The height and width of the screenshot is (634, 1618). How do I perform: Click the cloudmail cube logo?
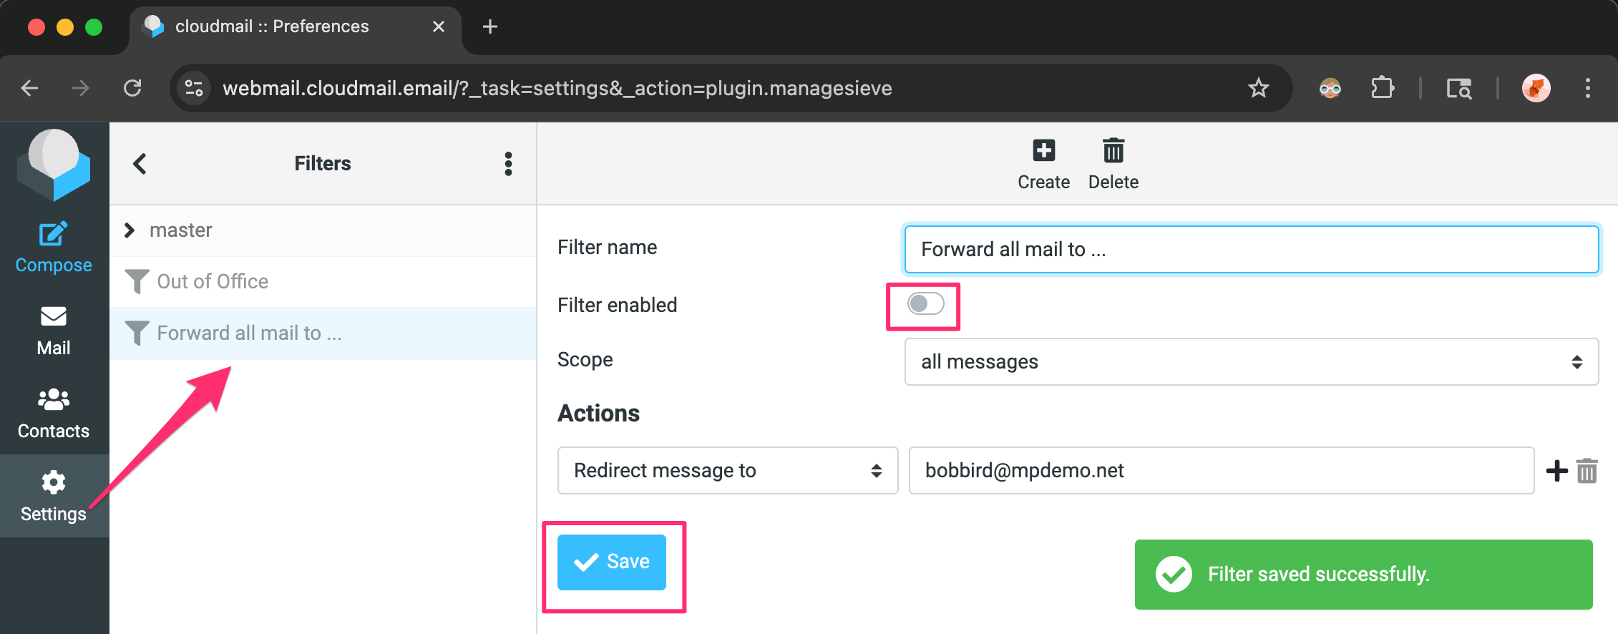(x=54, y=165)
